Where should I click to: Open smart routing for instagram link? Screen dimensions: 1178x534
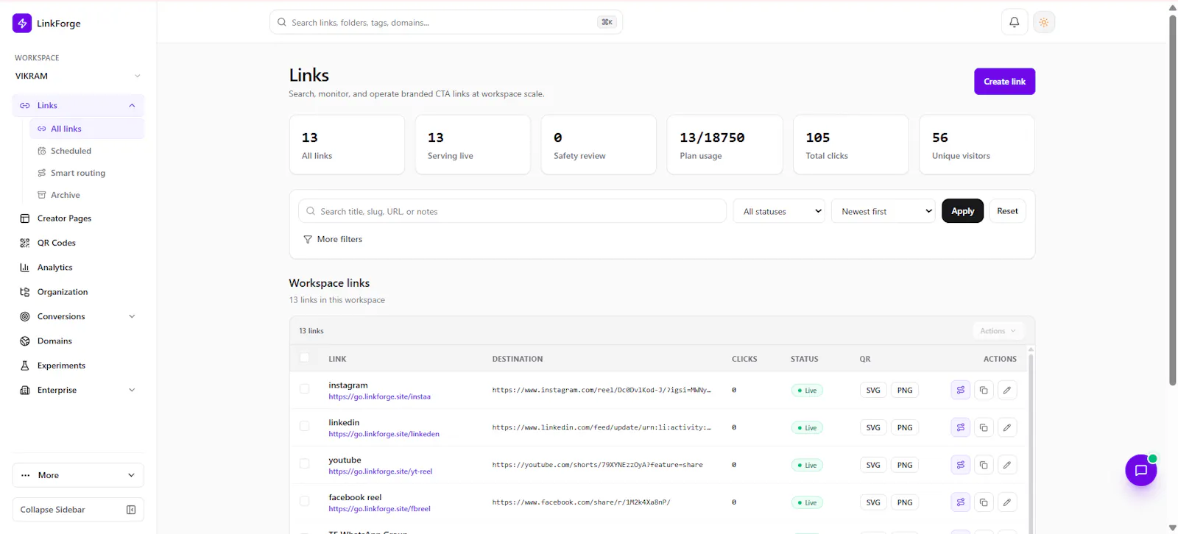(x=960, y=390)
